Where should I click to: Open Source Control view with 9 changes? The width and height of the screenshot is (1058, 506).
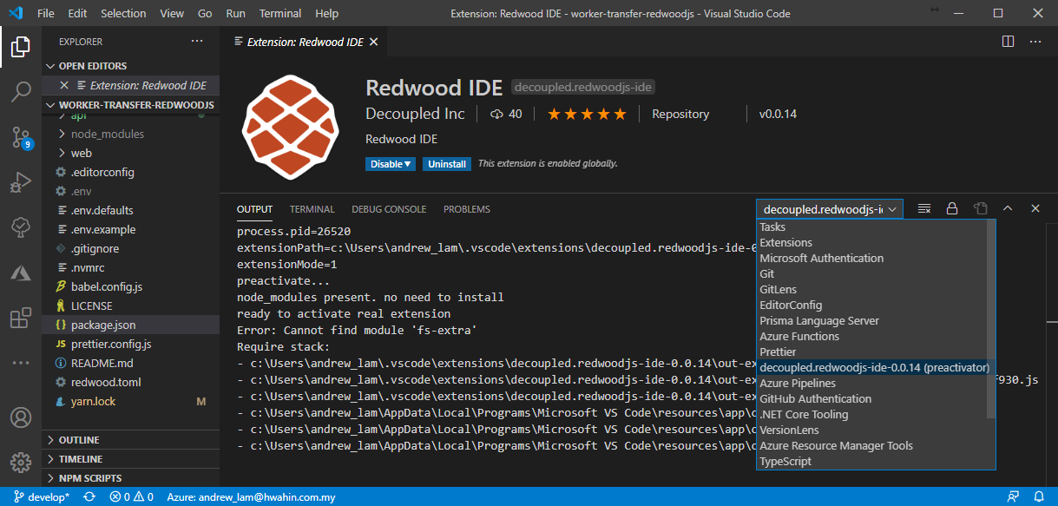pyautogui.click(x=21, y=137)
